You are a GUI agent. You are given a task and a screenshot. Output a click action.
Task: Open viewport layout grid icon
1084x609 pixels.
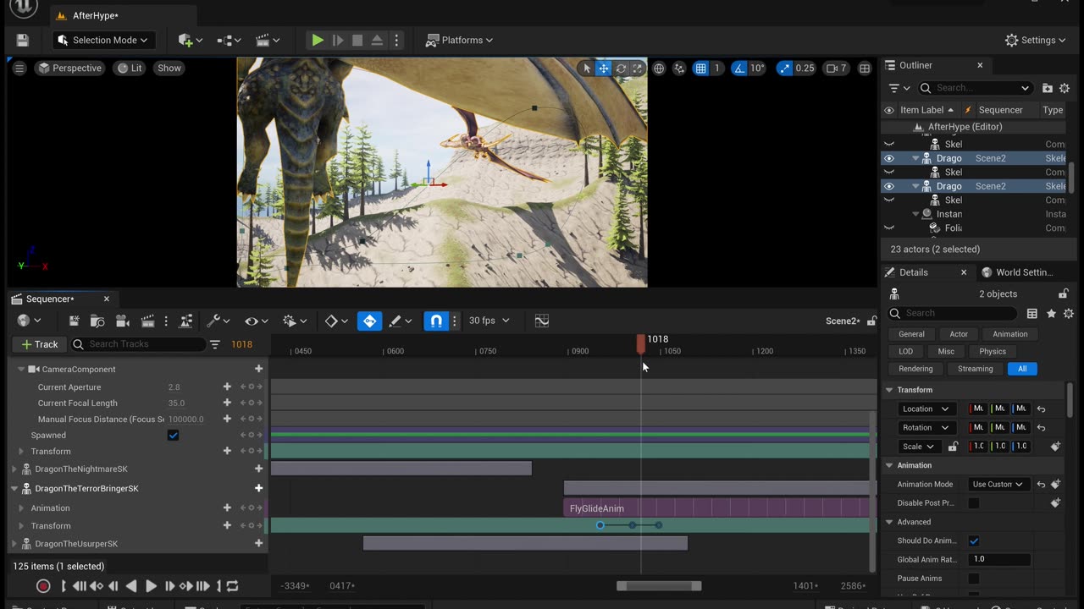[x=865, y=68]
